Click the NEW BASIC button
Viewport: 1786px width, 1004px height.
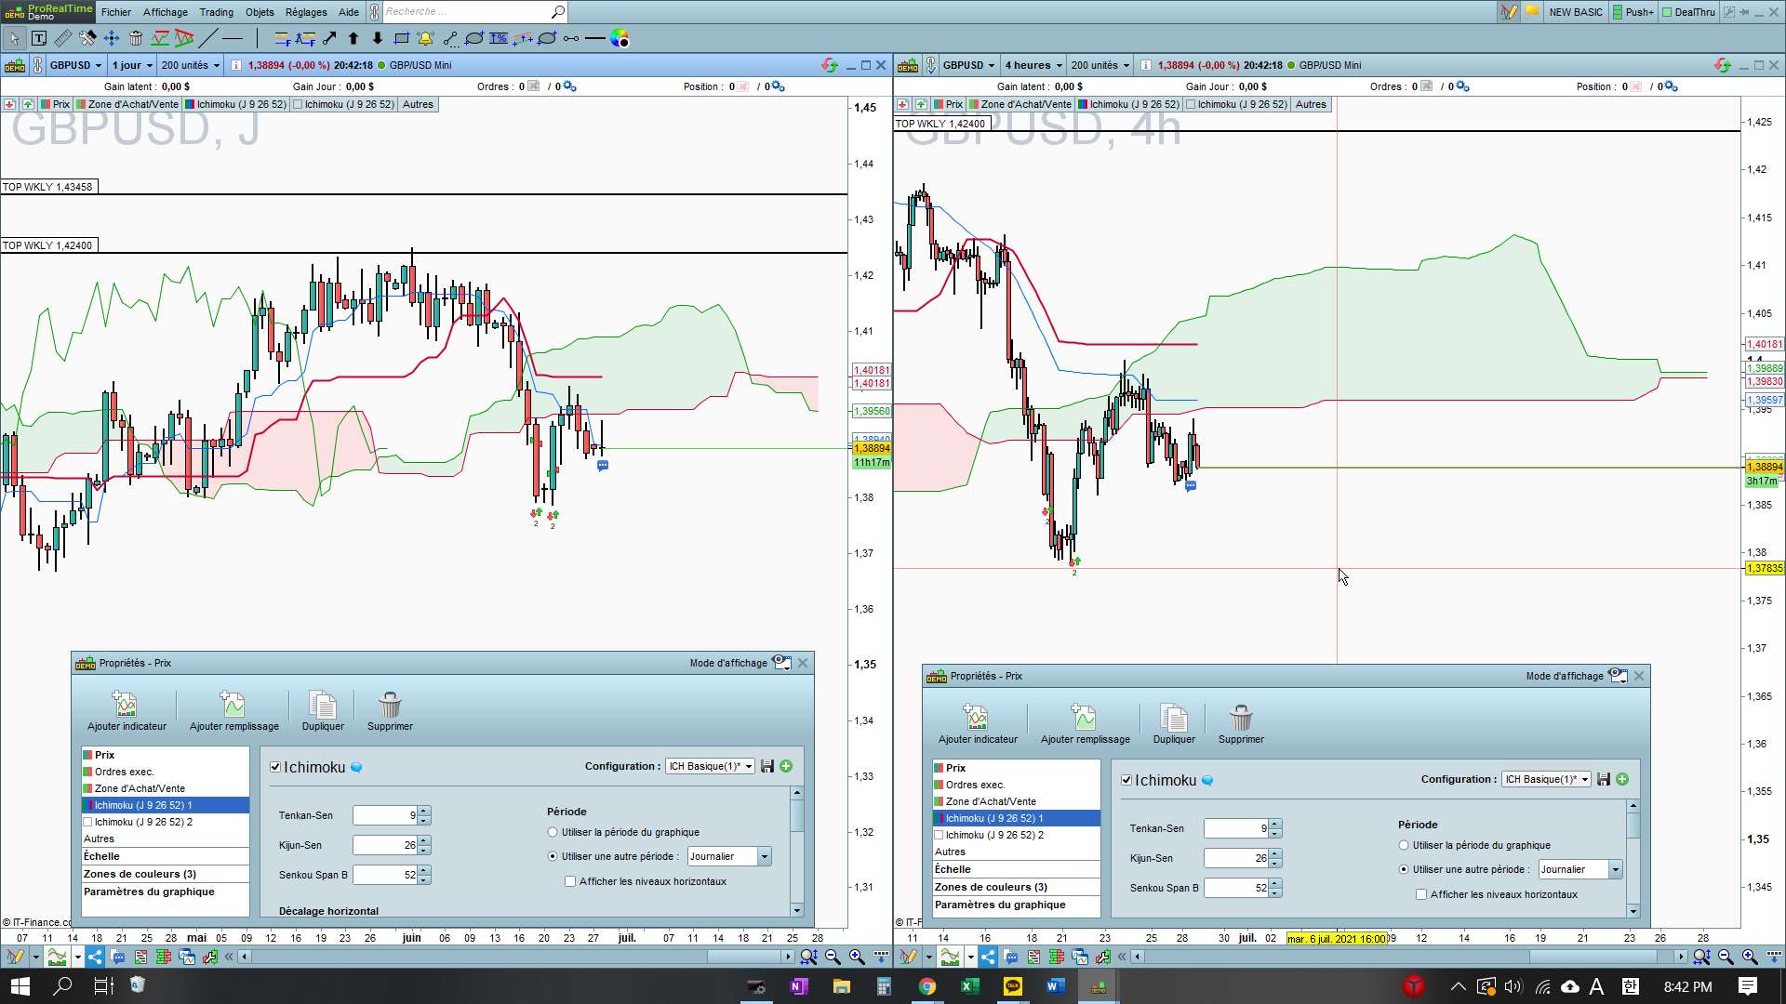click(1576, 12)
